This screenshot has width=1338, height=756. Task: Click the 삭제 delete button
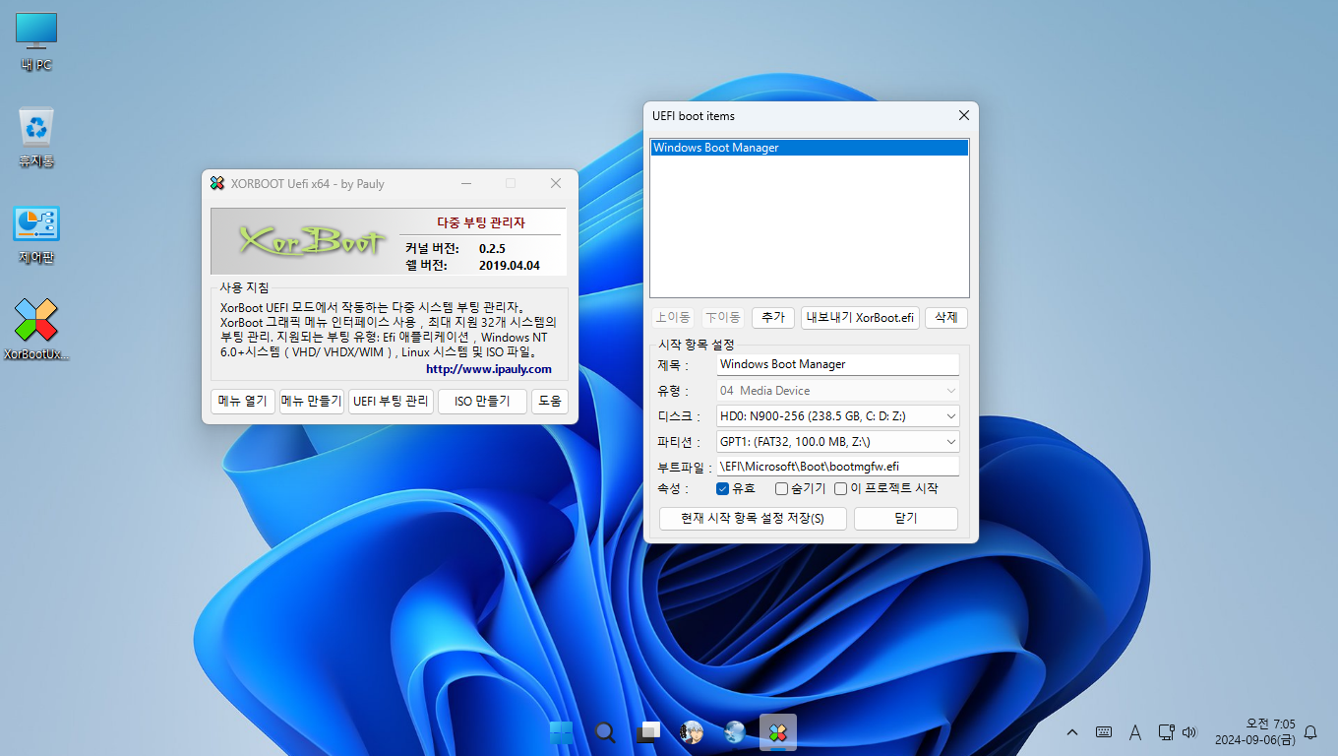945,318
